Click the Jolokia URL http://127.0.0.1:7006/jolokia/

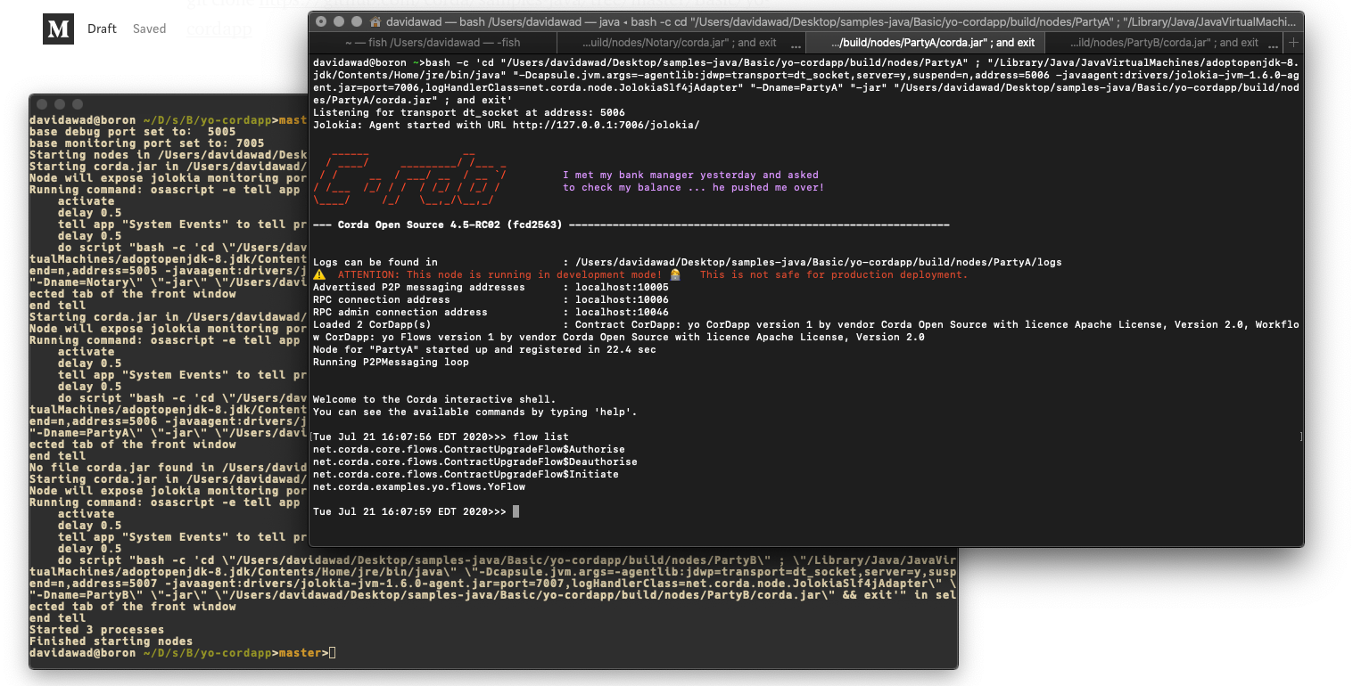point(606,125)
